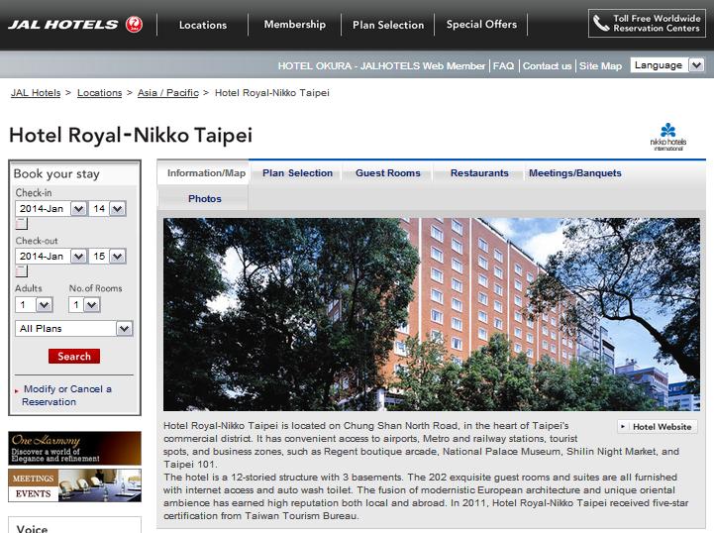Viewport: 714px width, 533px height.
Task: Open the Contact us link
Action: (x=547, y=66)
